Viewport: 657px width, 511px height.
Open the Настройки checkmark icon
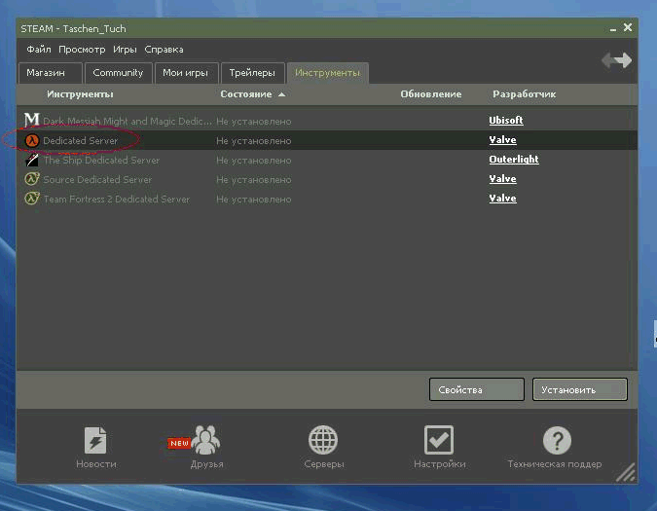[x=439, y=440]
